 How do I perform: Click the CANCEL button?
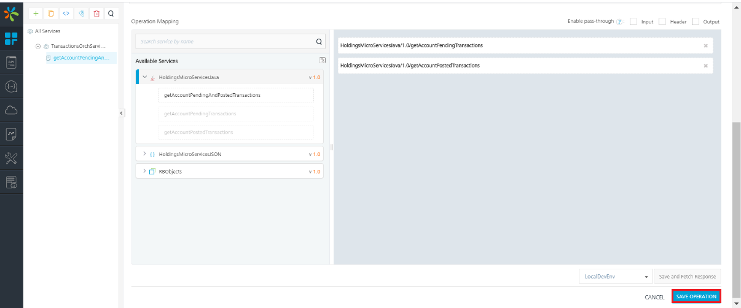point(654,297)
